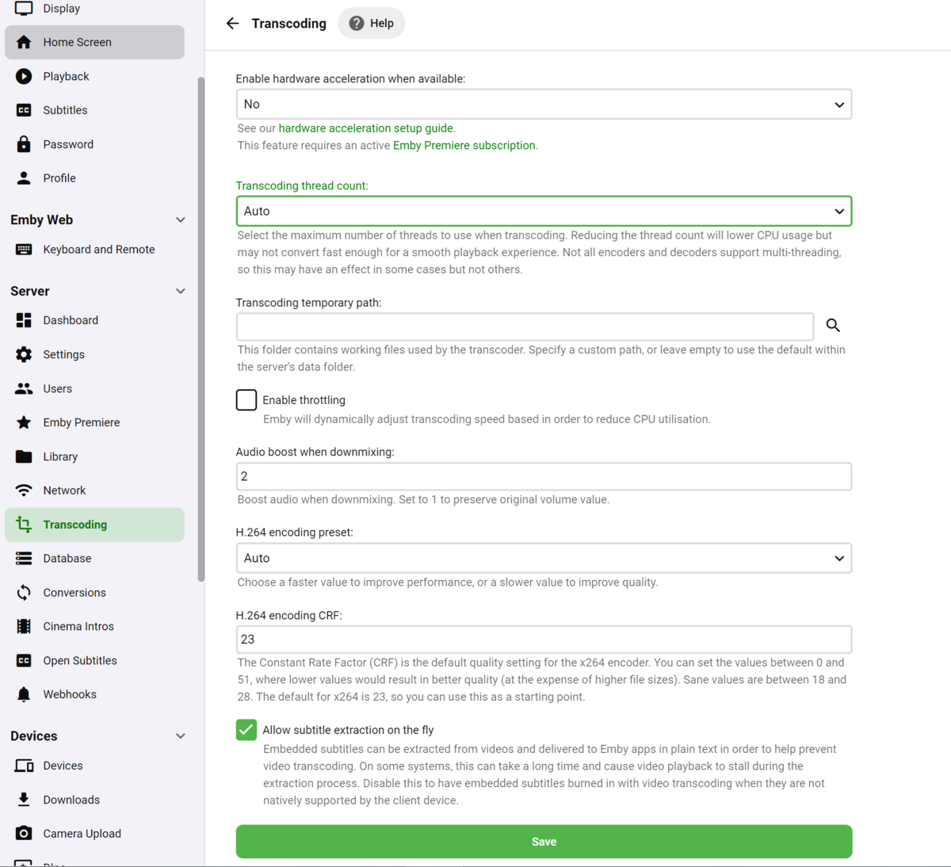
Task: Select Network in the sidebar menu
Action: coord(64,491)
